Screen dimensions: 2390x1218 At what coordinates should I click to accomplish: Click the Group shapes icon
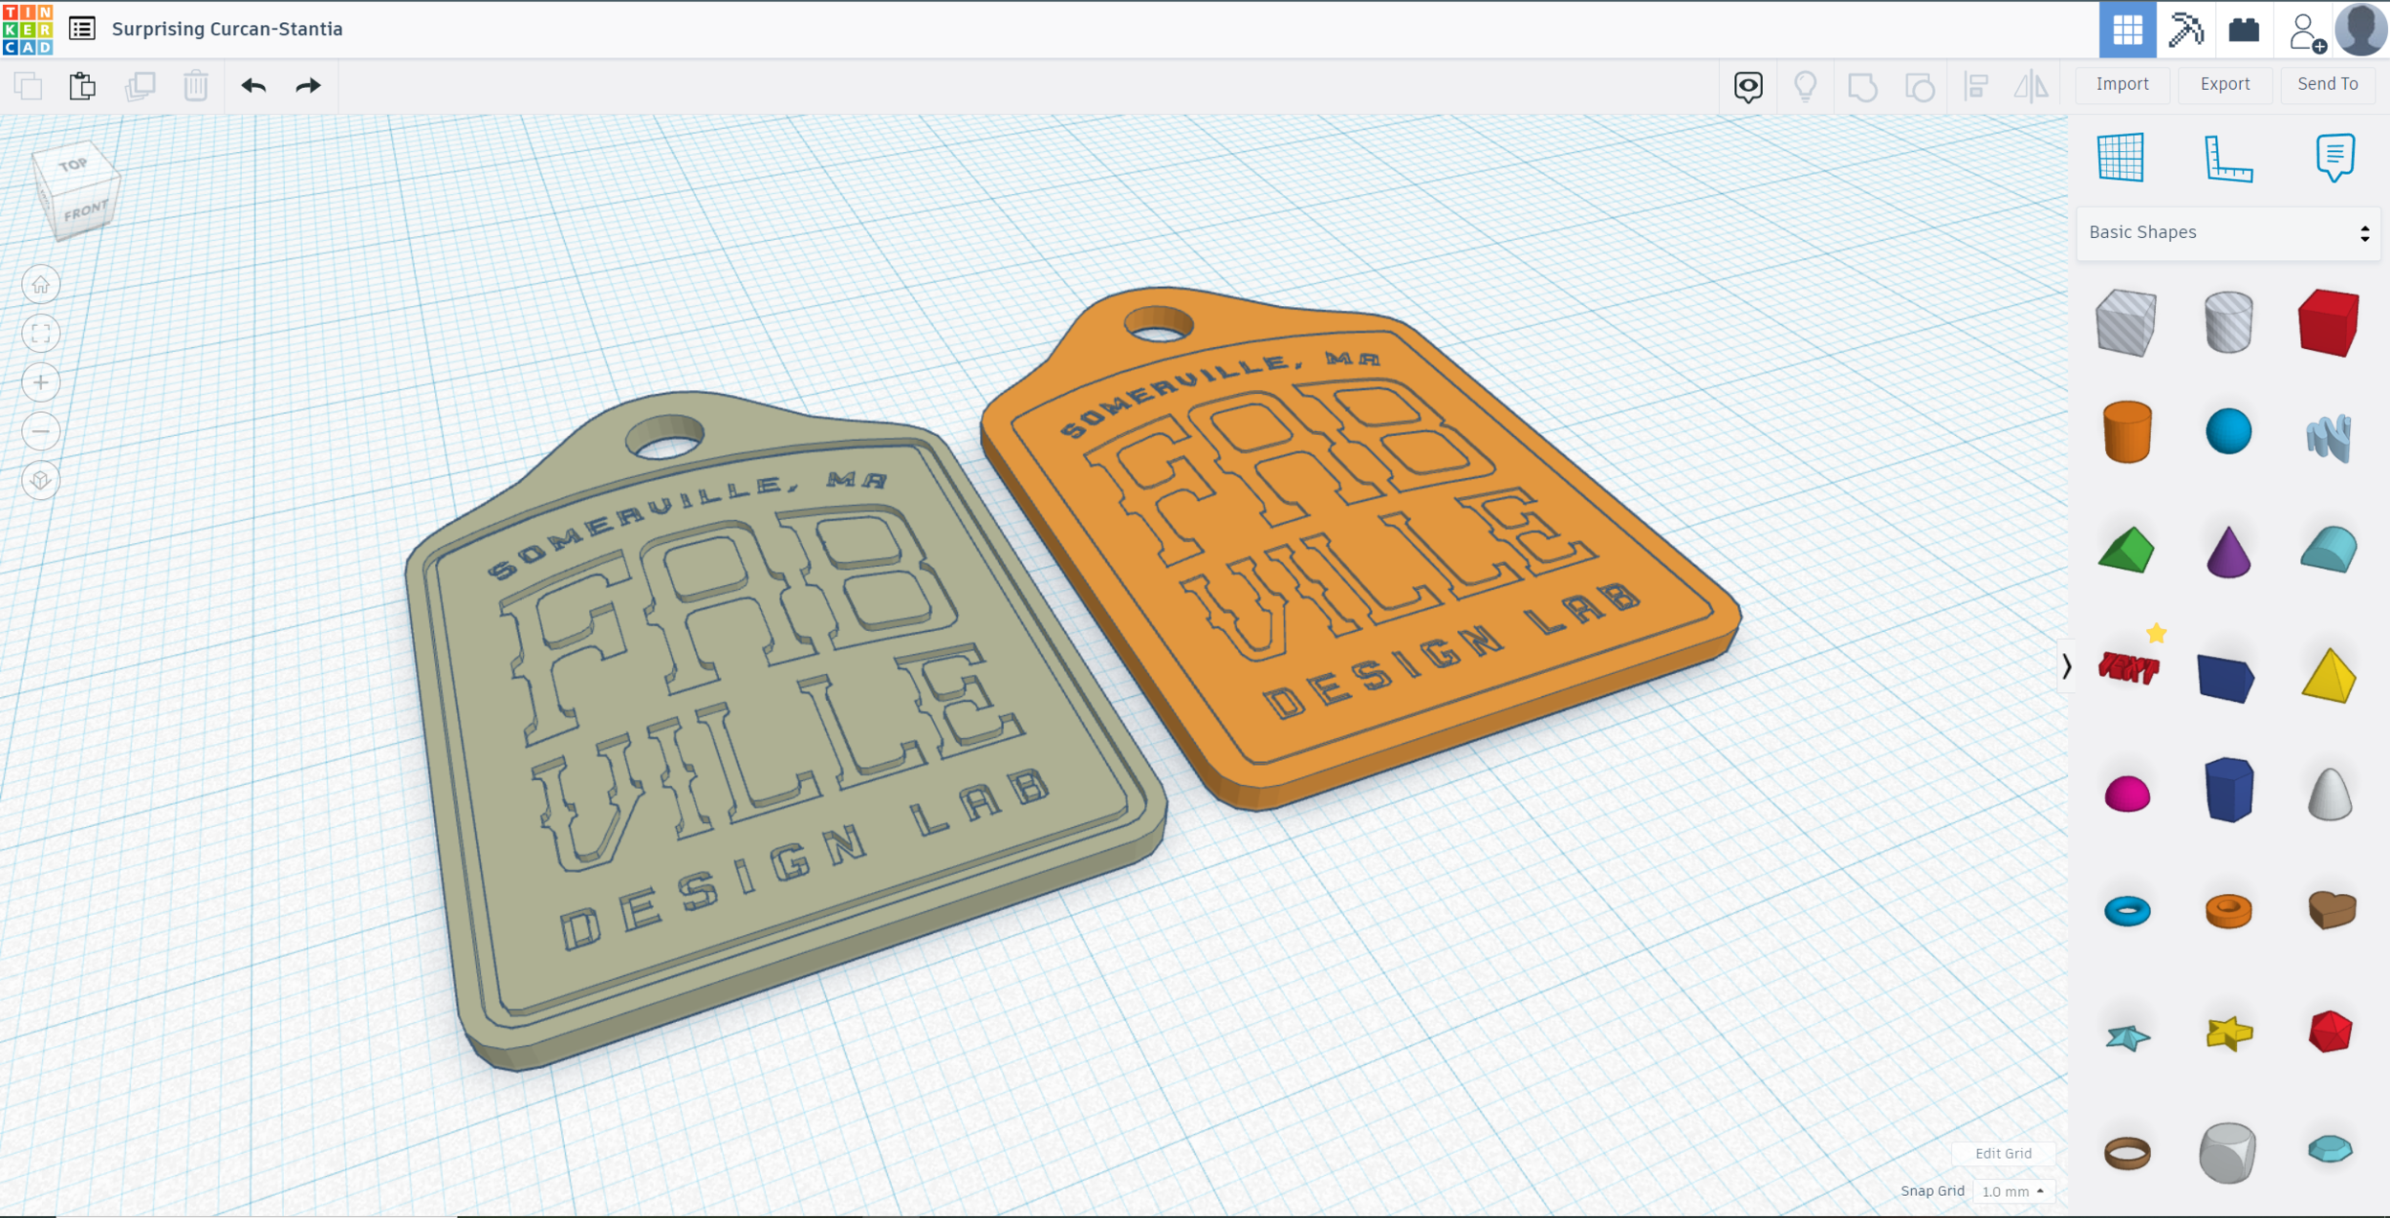coord(1862,85)
